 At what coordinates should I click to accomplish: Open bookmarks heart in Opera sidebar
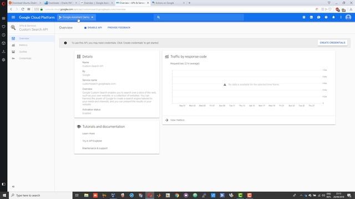coord(3,27)
